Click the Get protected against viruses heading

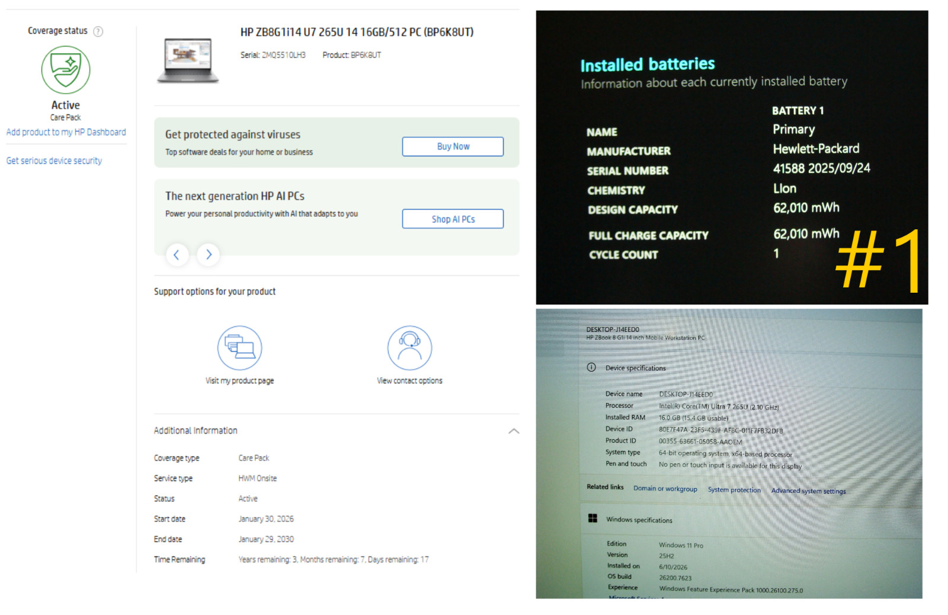click(233, 134)
